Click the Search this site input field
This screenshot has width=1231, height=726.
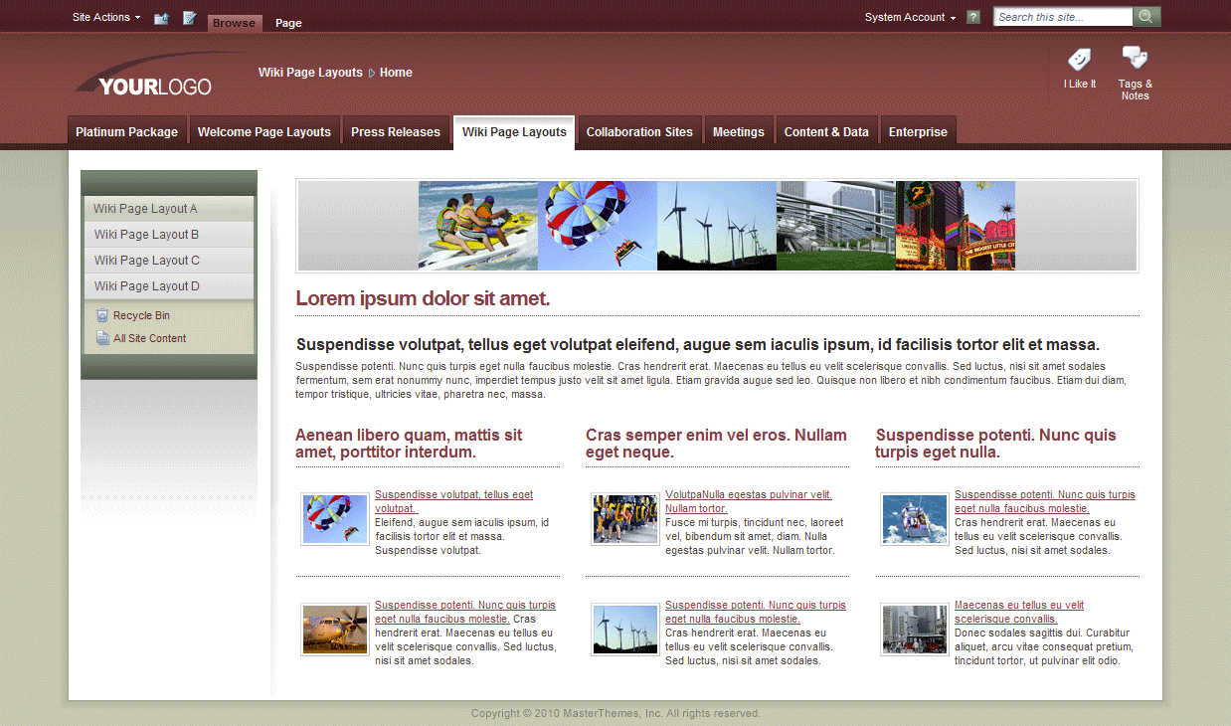coord(1062,16)
